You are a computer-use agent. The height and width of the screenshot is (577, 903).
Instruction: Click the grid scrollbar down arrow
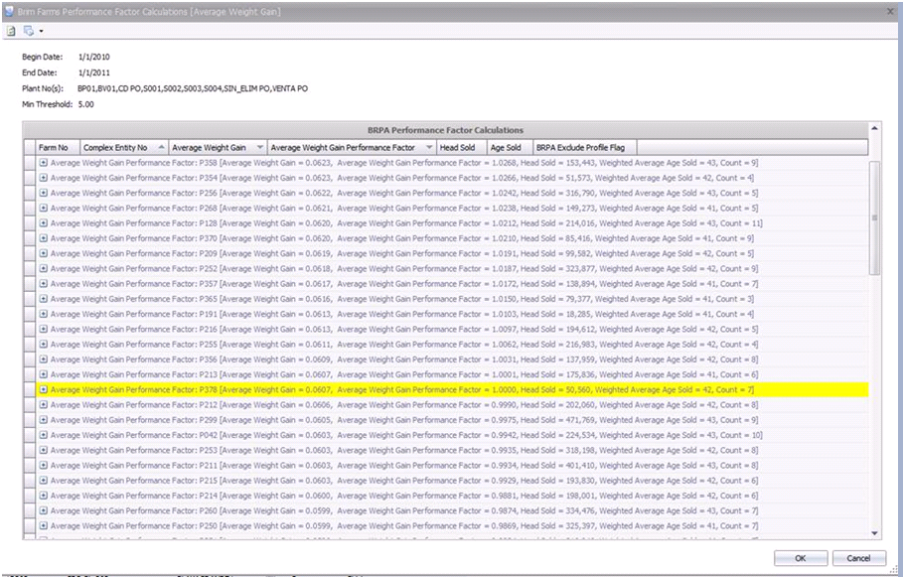click(x=874, y=533)
